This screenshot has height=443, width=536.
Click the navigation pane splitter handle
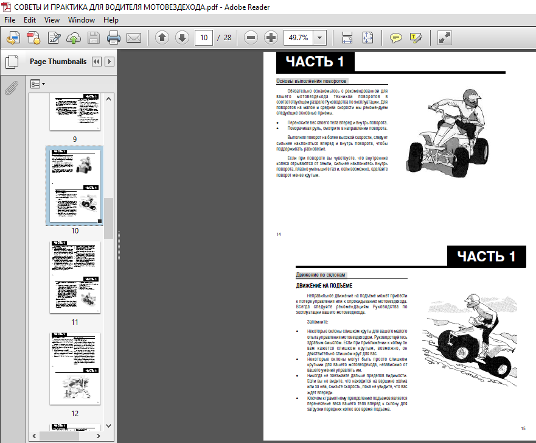coord(119,246)
